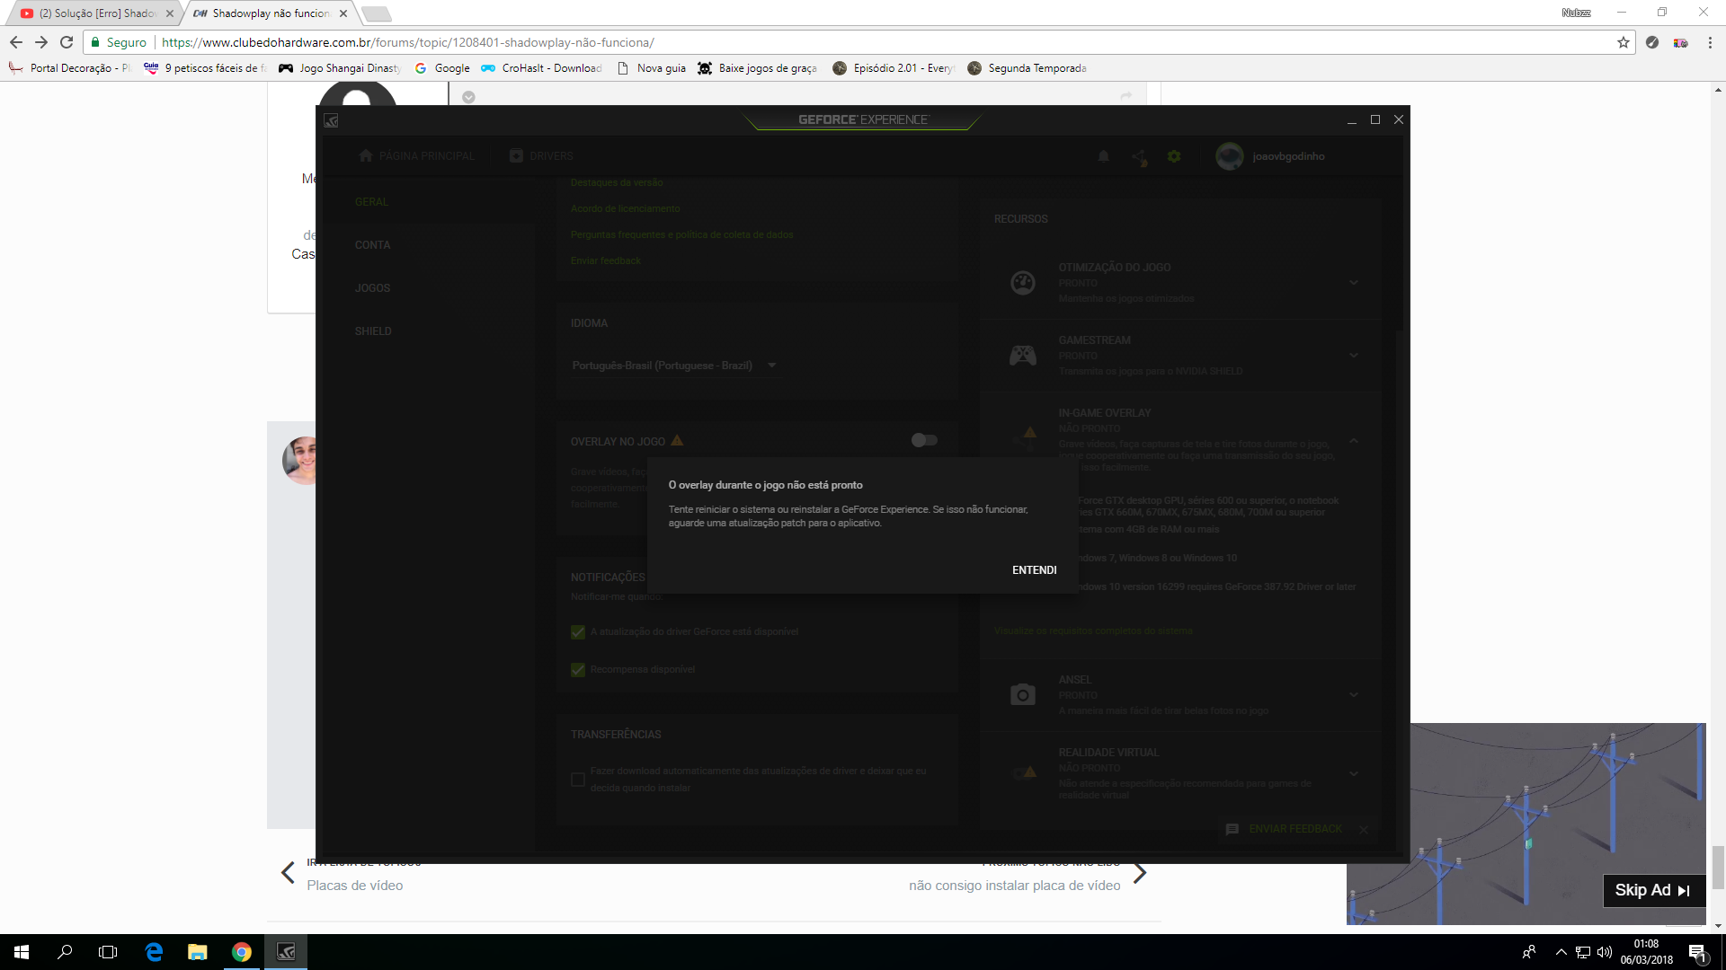Select GERAL in the settings sidebar

371,202
